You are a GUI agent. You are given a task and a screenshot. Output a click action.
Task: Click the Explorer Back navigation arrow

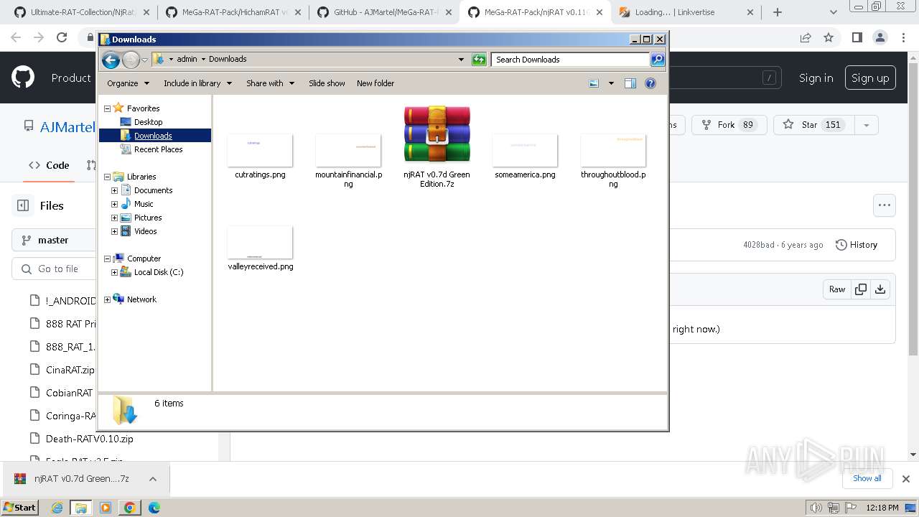coord(111,60)
